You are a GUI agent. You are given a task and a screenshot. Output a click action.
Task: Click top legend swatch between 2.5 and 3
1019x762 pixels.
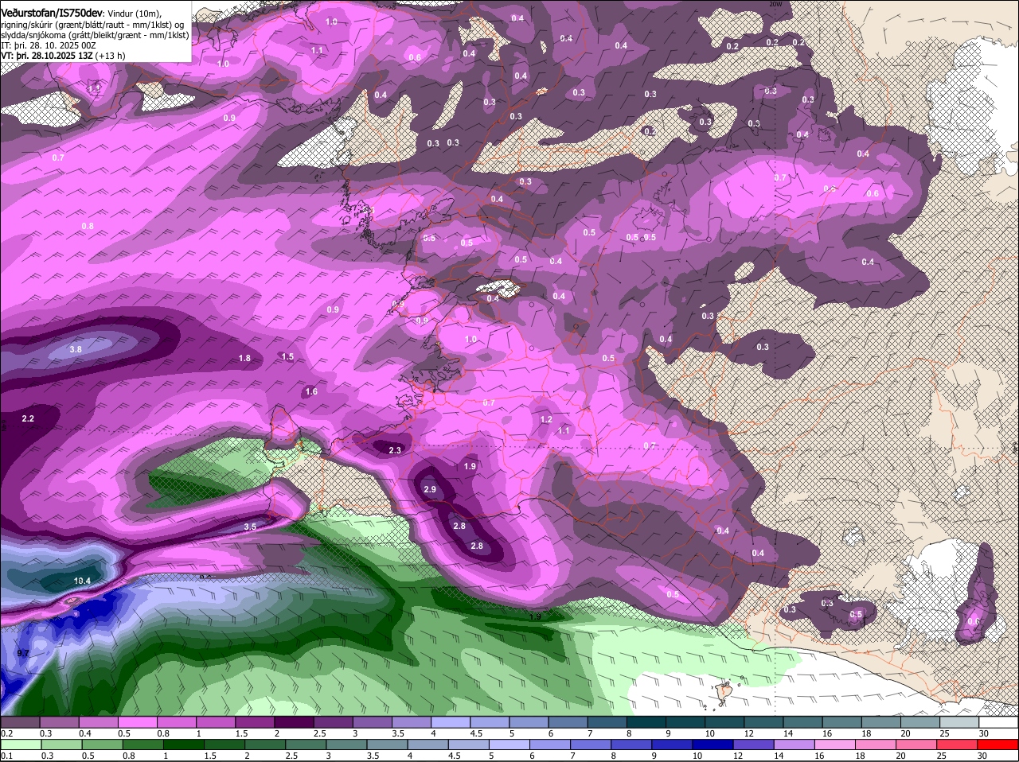click(334, 721)
